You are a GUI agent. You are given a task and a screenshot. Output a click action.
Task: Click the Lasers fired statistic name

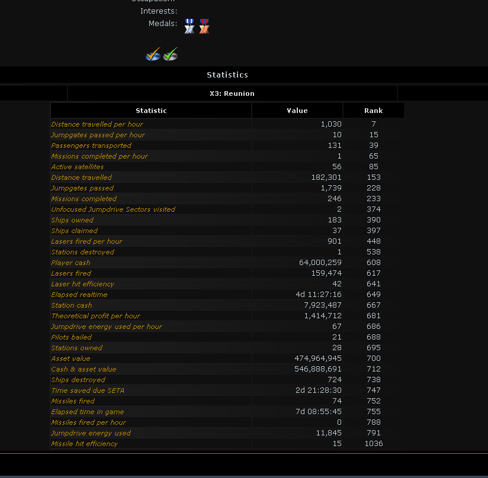coord(71,273)
